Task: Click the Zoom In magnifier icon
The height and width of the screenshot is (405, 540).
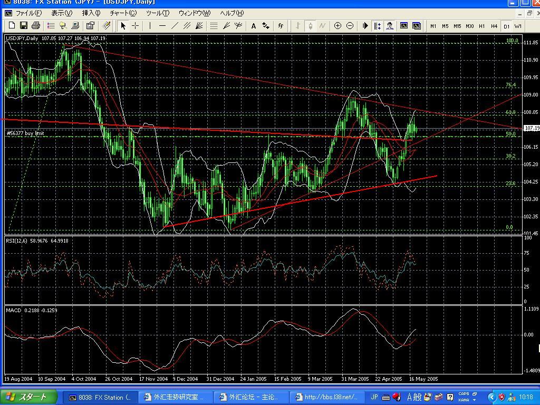Action: [x=337, y=25]
